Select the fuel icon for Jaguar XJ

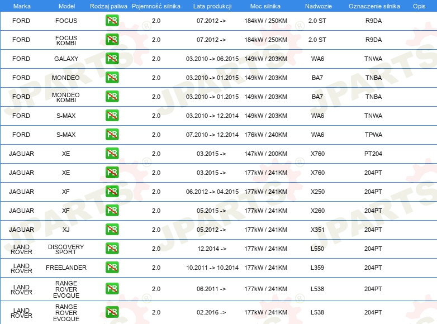point(112,230)
